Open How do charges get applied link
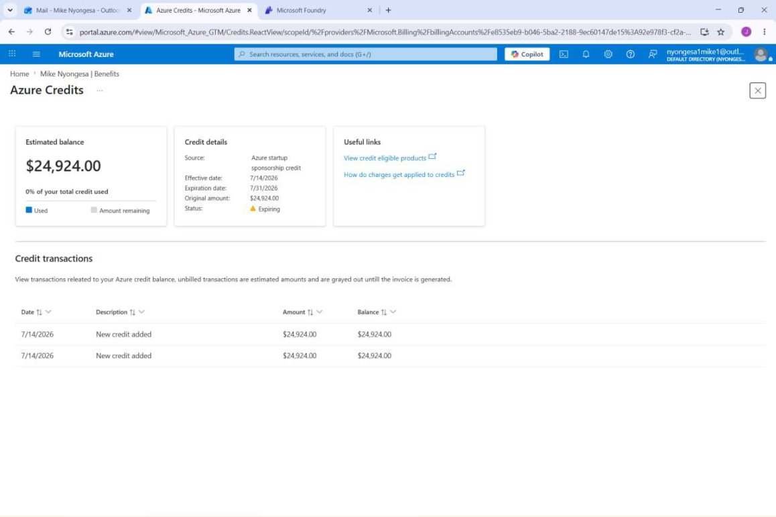The image size is (776, 517). pos(399,174)
